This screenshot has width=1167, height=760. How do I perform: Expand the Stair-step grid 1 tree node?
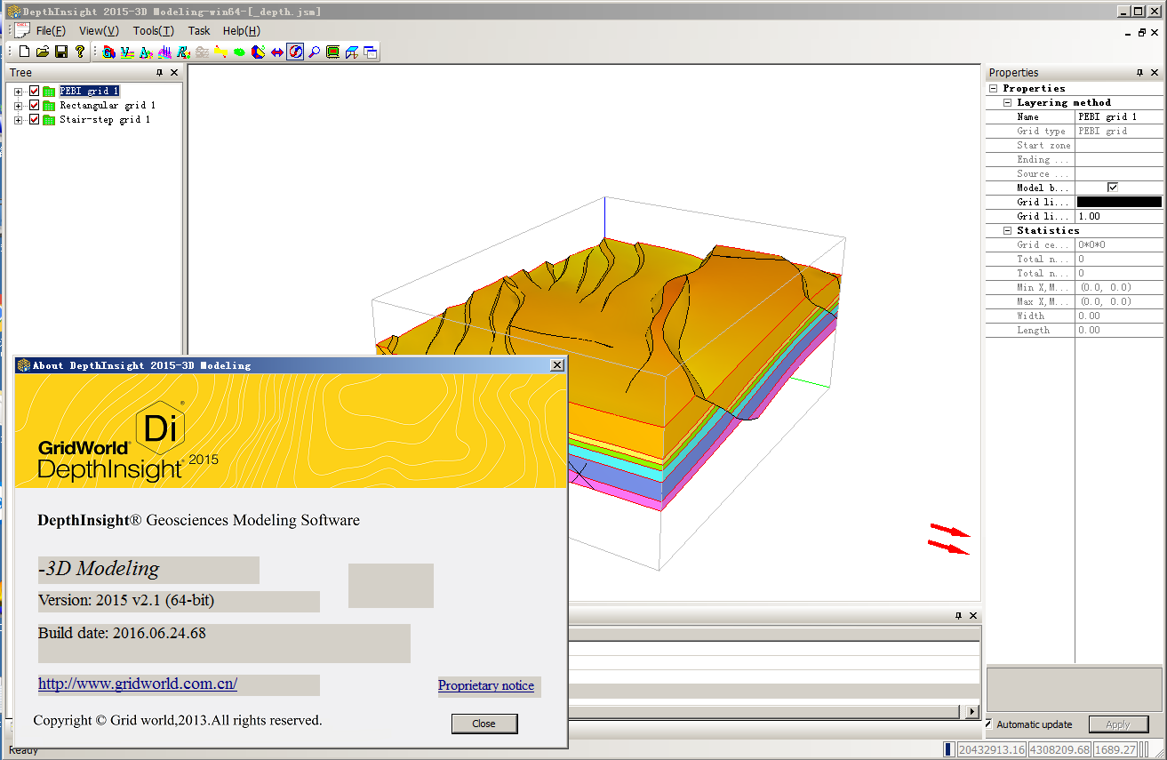(19, 120)
